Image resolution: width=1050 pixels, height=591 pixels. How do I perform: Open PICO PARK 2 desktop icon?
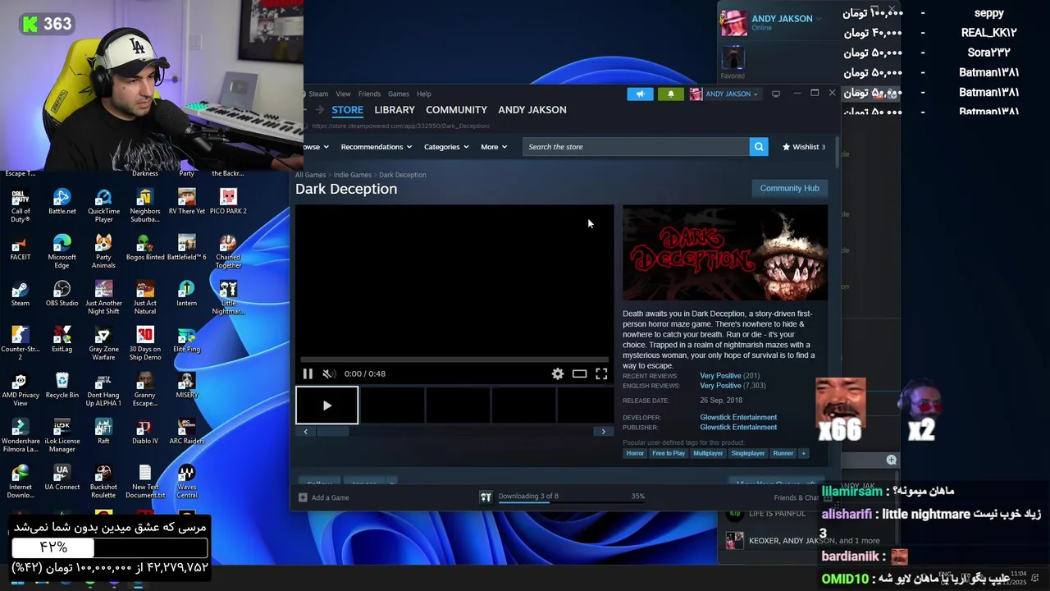pyautogui.click(x=228, y=202)
